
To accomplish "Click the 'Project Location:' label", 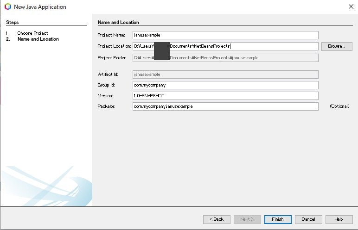I will [114, 46].
